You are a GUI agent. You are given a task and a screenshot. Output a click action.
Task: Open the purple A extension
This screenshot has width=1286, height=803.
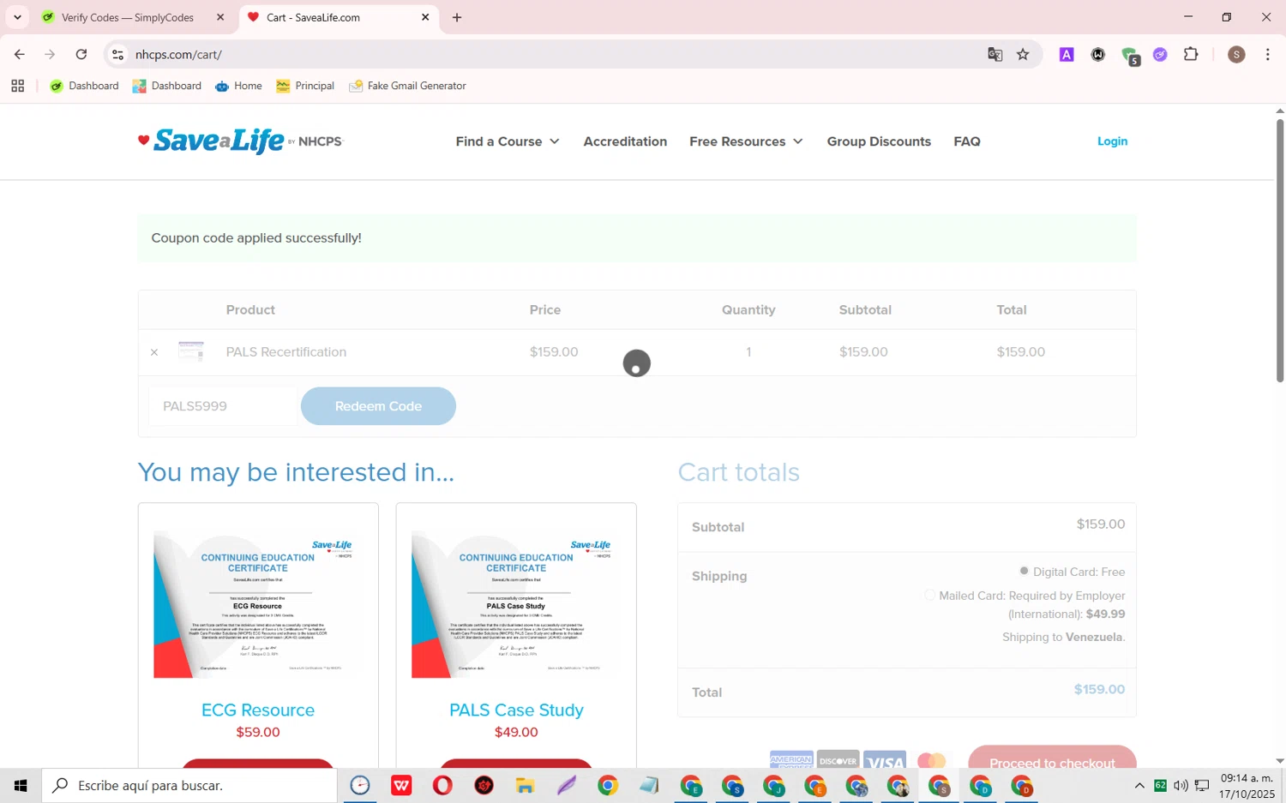tap(1067, 54)
